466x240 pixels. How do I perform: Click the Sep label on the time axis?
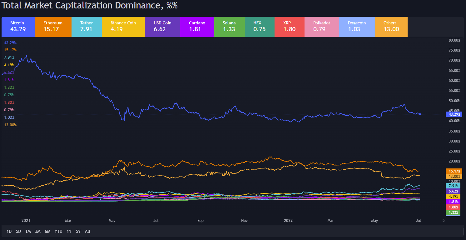(201, 221)
